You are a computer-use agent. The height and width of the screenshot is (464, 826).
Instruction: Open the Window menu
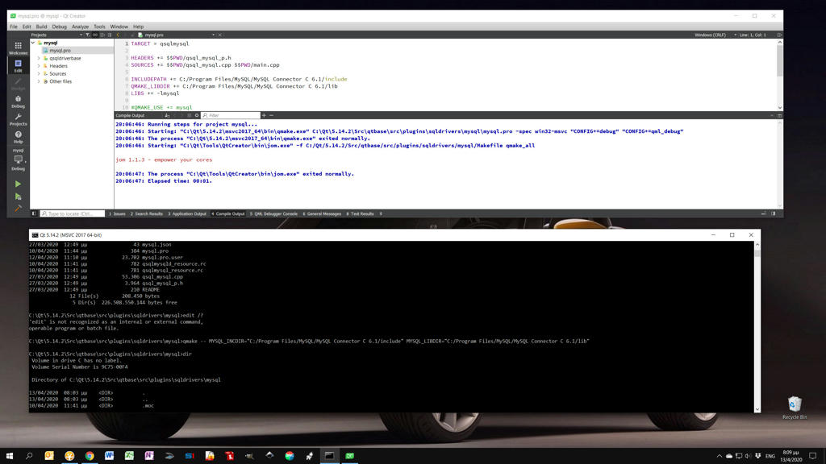coord(119,27)
